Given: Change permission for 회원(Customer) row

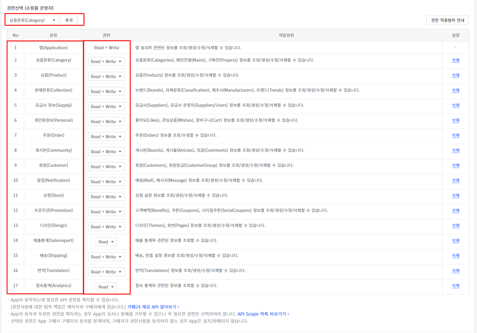Looking at the screenshot, I should [x=106, y=167].
